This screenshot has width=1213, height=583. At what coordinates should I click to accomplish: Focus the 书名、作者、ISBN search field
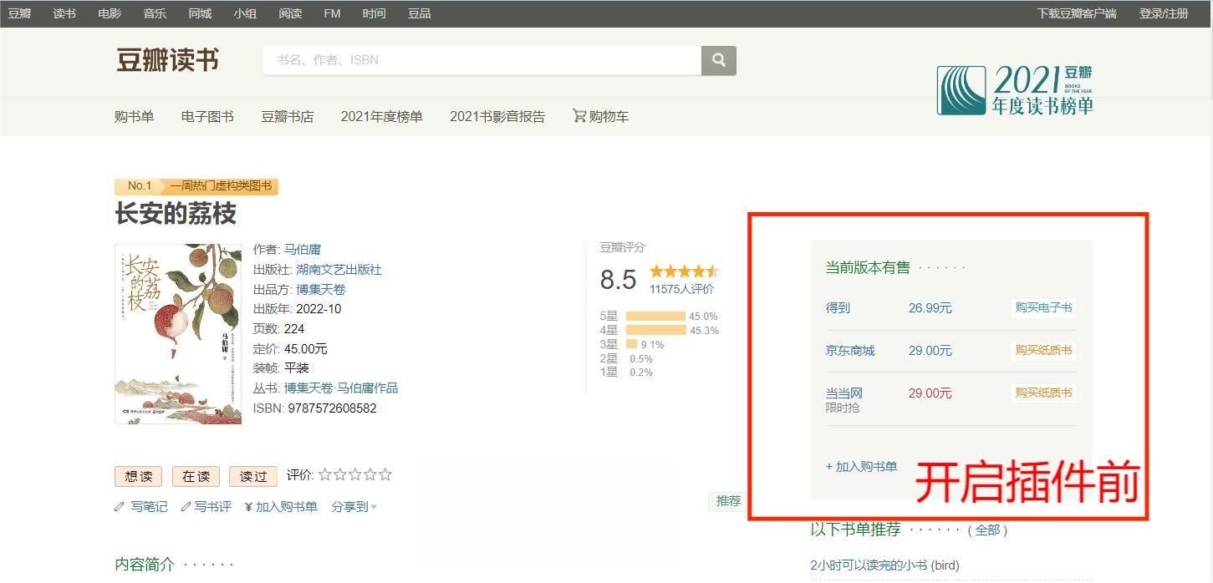coord(482,60)
